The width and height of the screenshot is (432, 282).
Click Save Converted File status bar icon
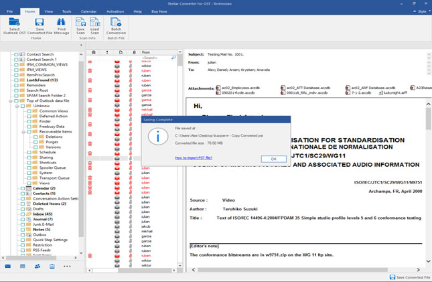[x=392, y=277]
